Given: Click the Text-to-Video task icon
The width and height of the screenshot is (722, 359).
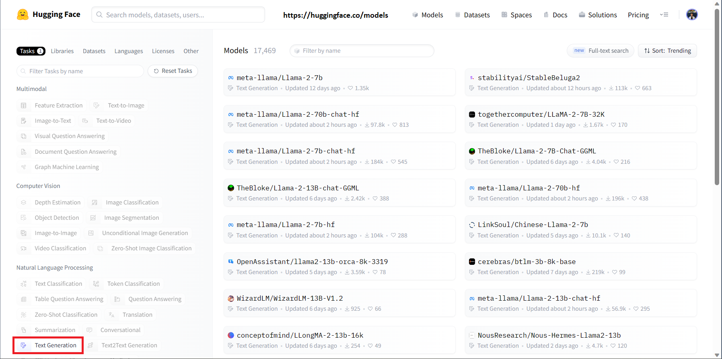Looking at the screenshot, I should point(85,121).
